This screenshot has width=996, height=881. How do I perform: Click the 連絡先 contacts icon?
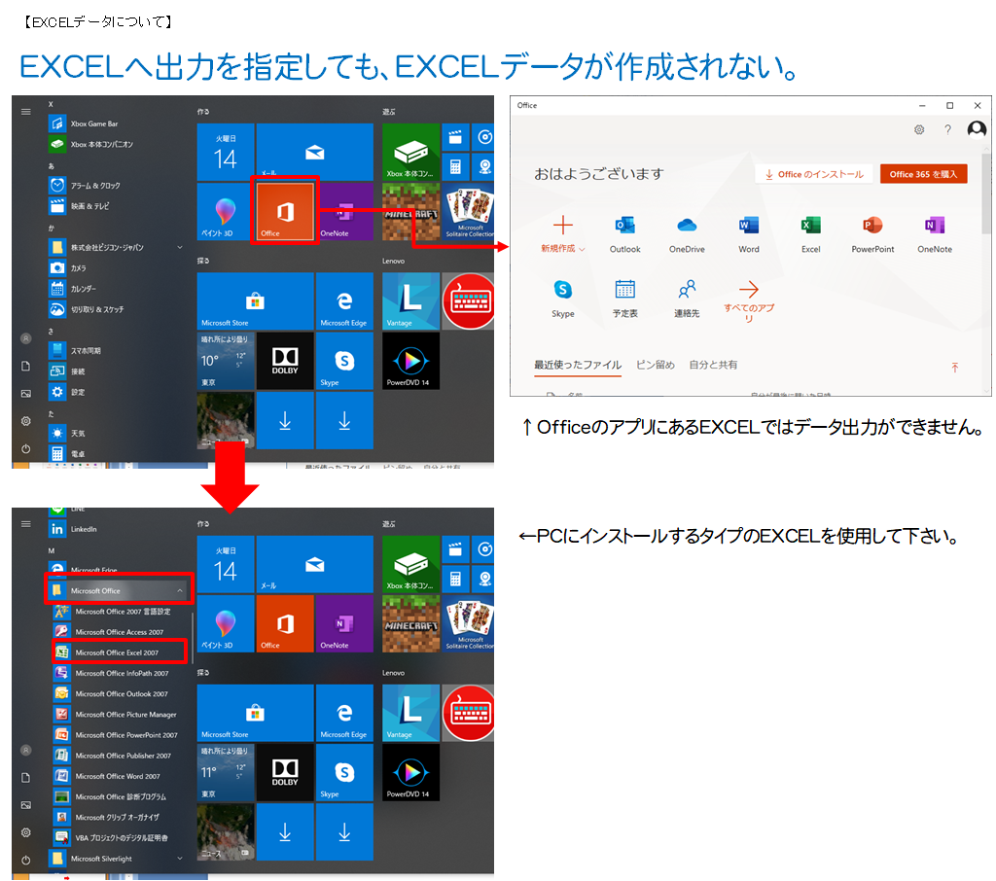click(687, 290)
